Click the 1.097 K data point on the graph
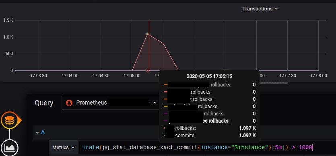The width and height of the screenshot is (336, 156). (147, 34)
